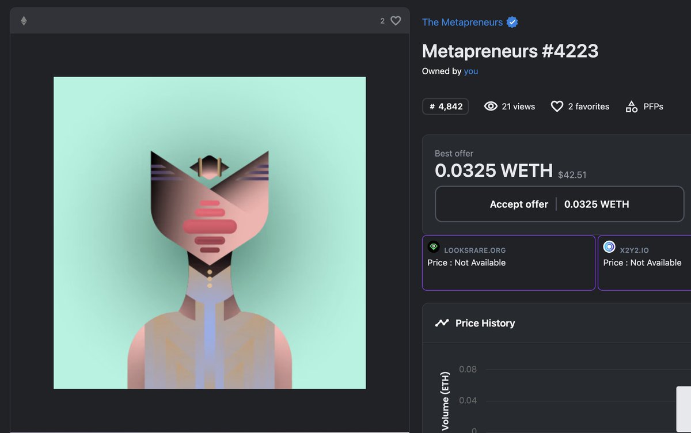This screenshot has width=691, height=433.
Task: Click the Metapreneurs #4223 title text
Action: (510, 51)
